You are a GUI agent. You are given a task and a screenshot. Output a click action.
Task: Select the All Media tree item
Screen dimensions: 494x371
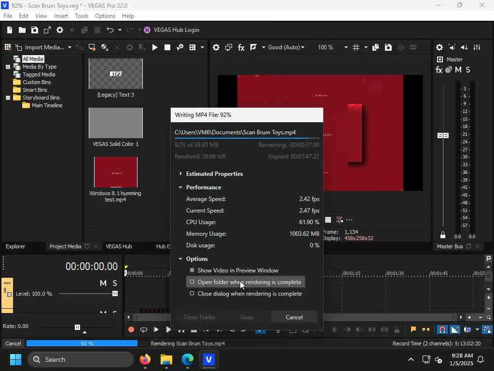tap(33, 59)
